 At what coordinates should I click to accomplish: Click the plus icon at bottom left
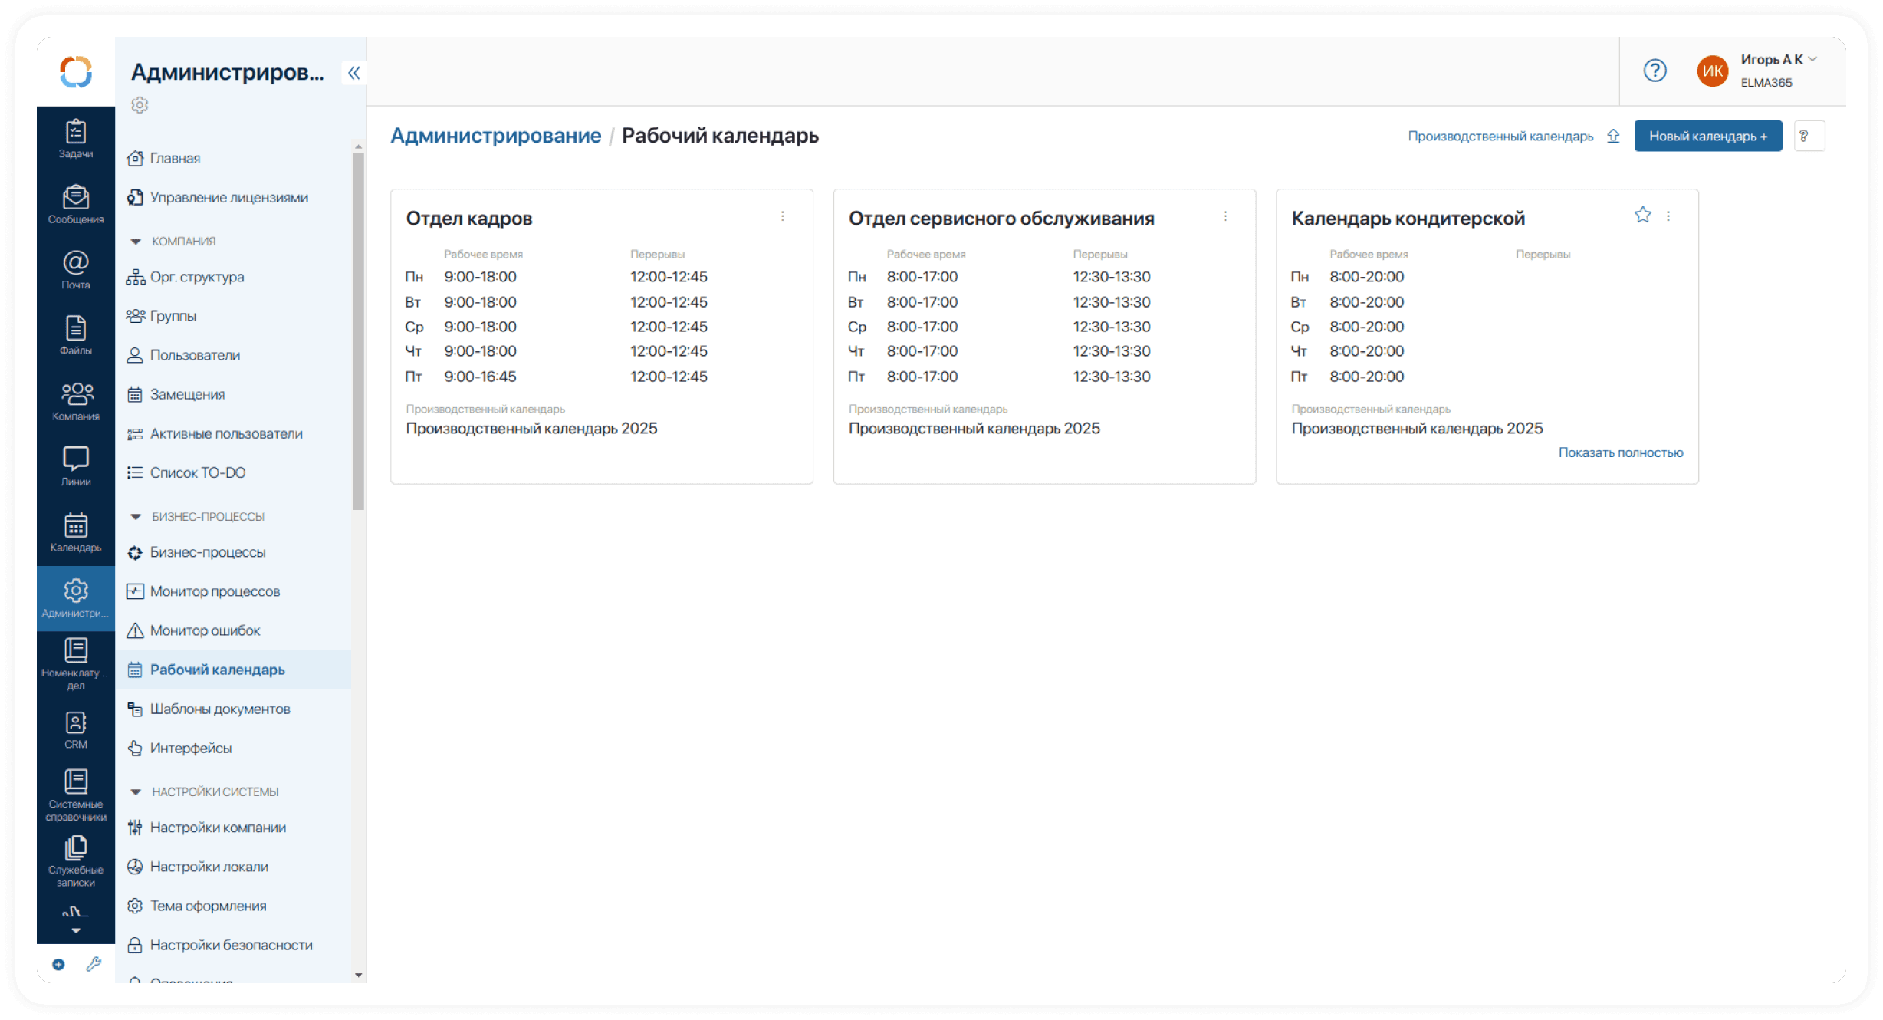tap(58, 964)
